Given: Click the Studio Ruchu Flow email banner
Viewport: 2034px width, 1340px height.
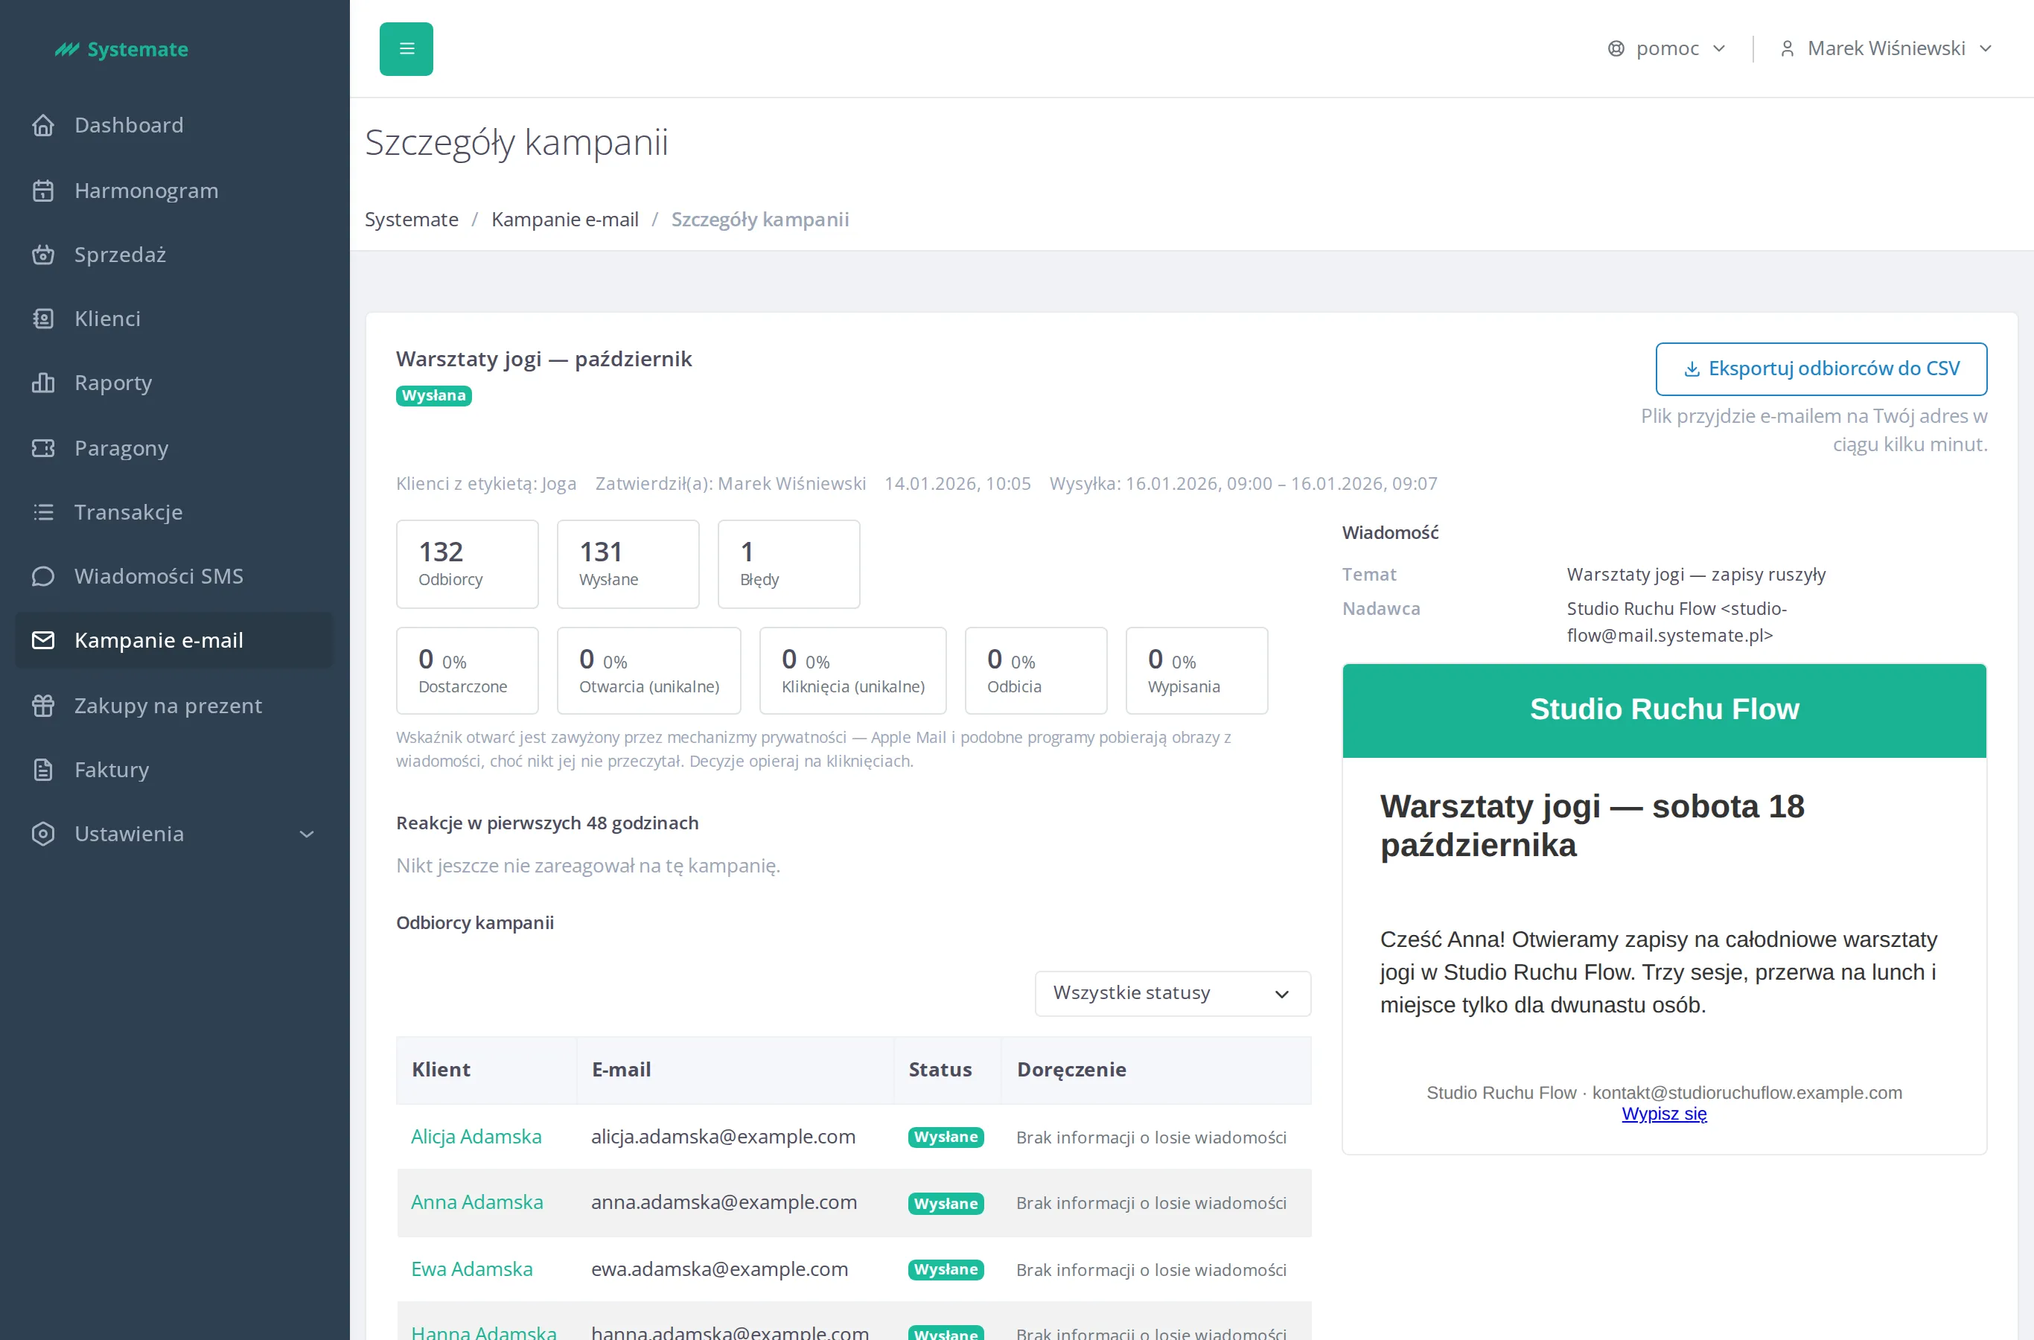Looking at the screenshot, I should click(1664, 710).
